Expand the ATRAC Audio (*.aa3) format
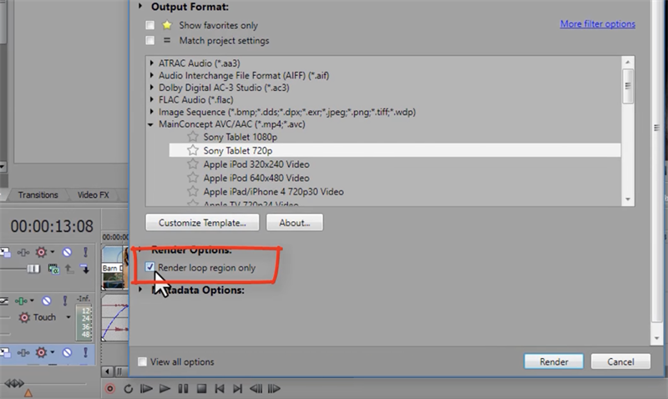Screen dimensions: 668x399 tap(152, 63)
